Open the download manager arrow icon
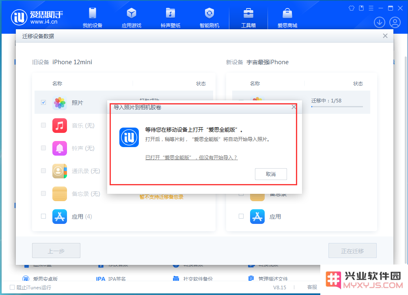 pyautogui.click(x=379, y=22)
